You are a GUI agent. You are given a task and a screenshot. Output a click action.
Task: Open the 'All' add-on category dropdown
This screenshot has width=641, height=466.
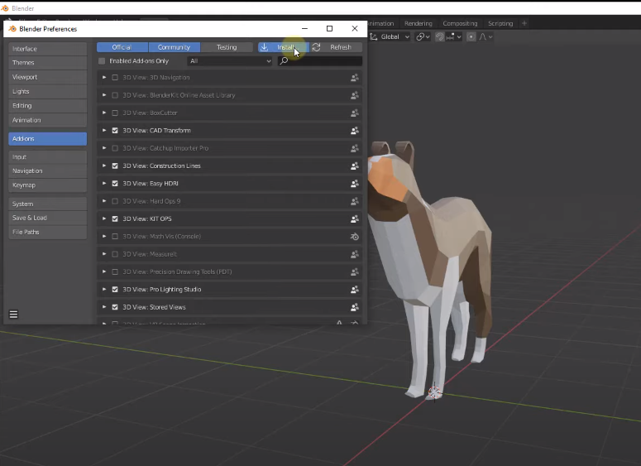pyautogui.click(x=230, y=61)
